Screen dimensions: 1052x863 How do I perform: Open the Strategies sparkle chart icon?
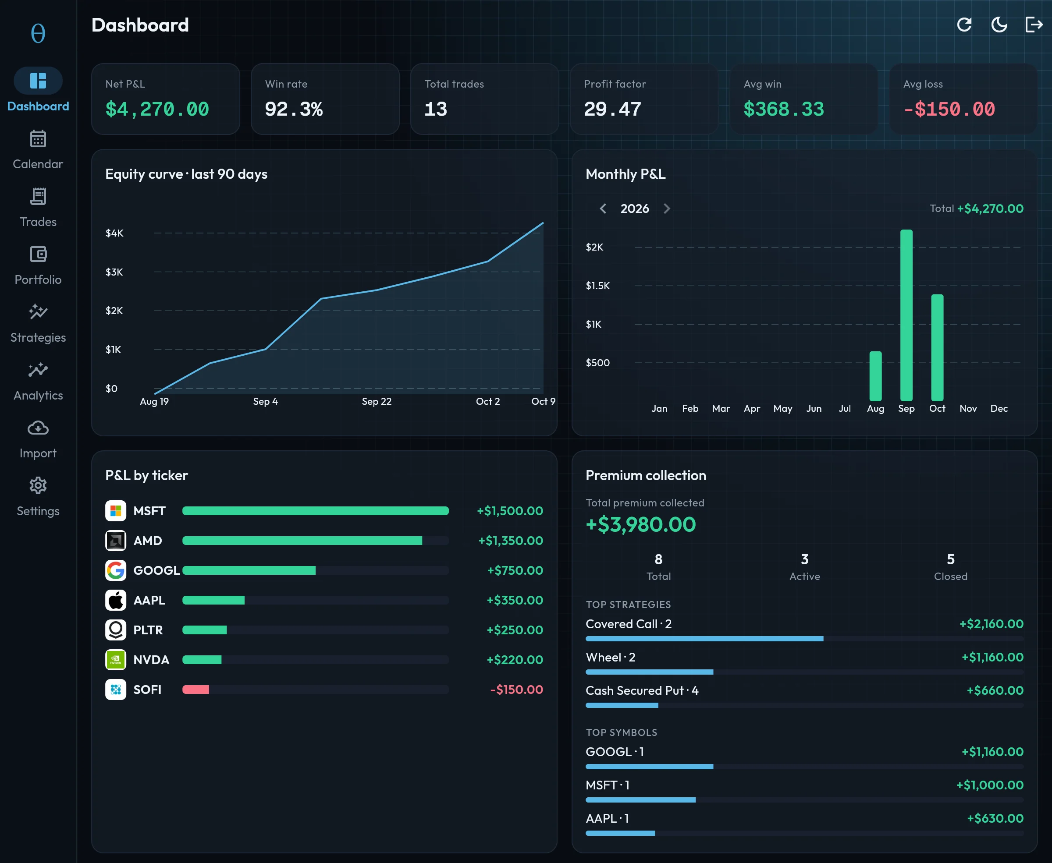(38, 312)
